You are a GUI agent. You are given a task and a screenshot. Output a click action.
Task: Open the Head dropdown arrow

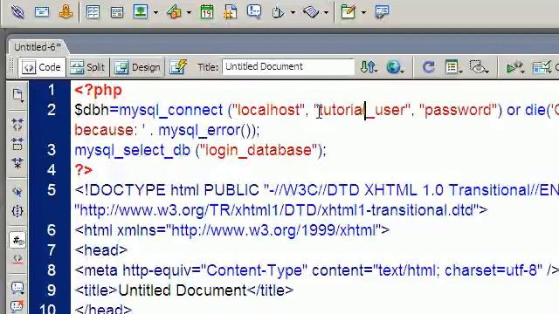293,12
